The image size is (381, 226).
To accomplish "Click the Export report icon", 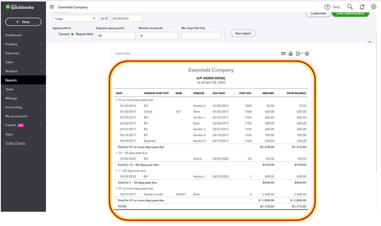I will [x=298, y=53].
